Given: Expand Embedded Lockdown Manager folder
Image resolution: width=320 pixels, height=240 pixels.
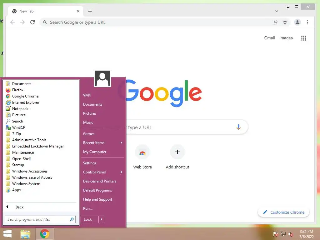Looking at the screenshot, I should (35, 146).
